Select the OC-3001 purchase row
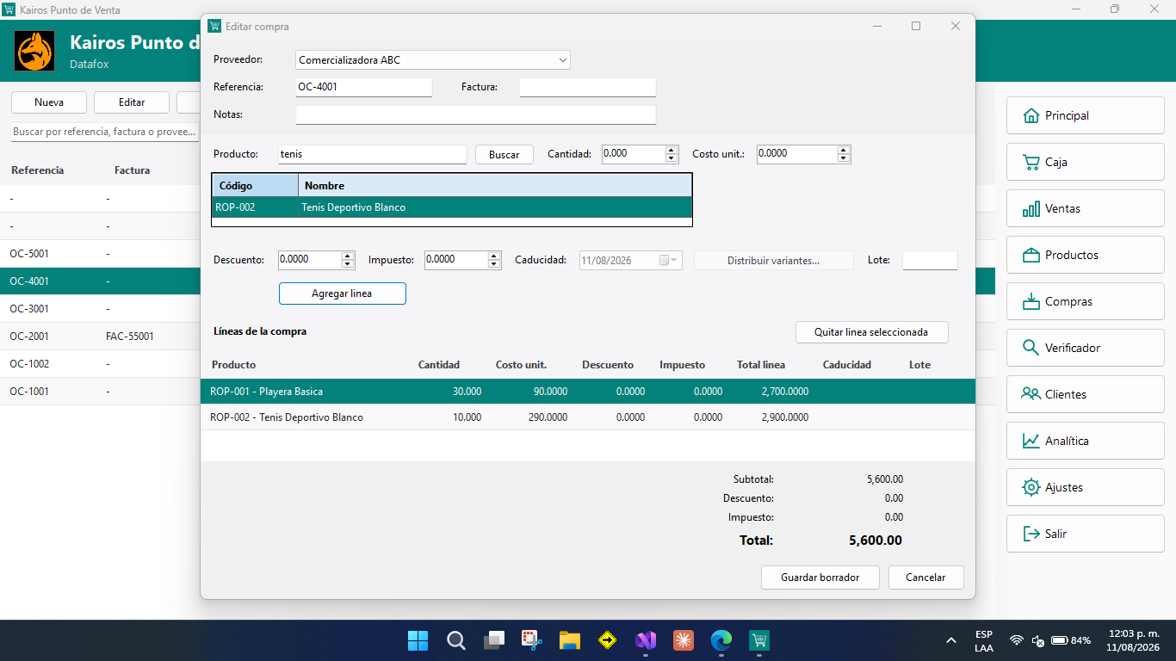The width and height of the screenshot is (1176, 661). [x=100, y=309]
